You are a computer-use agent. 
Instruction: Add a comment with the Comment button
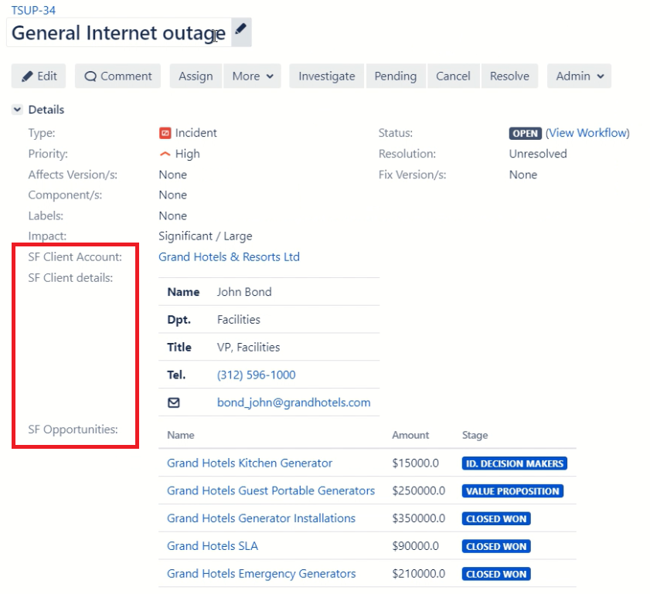pyautogui.click(x=117, y=76)
